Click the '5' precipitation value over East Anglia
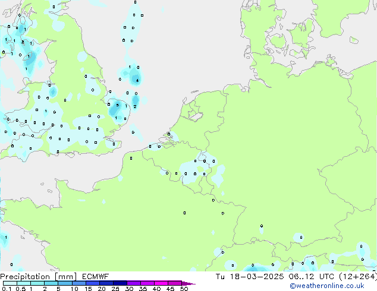 click(117, 105)
